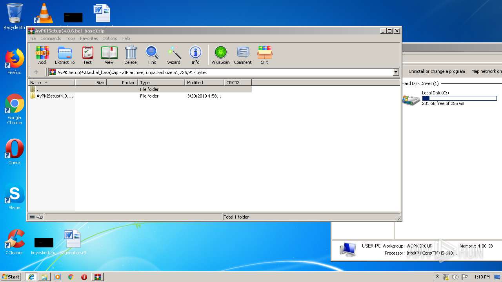Viewport: 502px width, 282px height.
Task: Click the WinRAR taskbar button
Action: point(98,277)
